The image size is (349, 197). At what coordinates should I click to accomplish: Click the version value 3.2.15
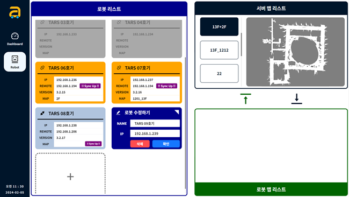(61, 92)
